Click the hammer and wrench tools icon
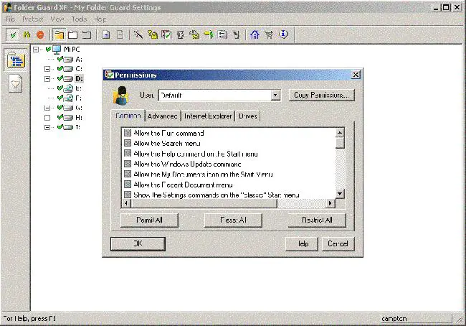The image size is (466, 326). tap(138, 35)
